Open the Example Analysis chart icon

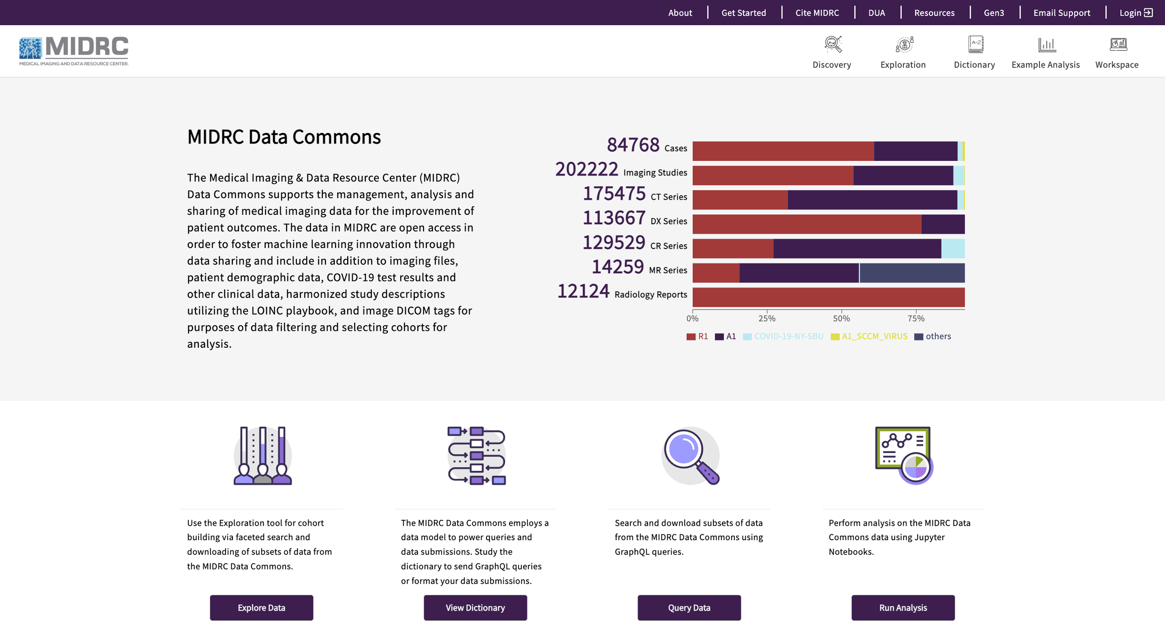click(1046, 44)
